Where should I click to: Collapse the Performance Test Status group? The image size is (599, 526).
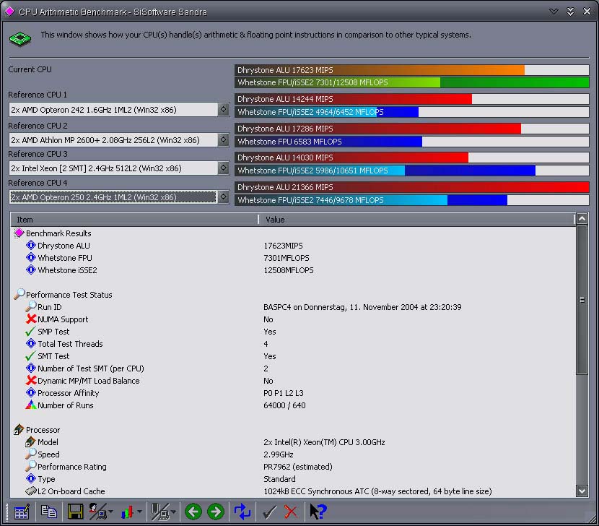coord(19,294)
